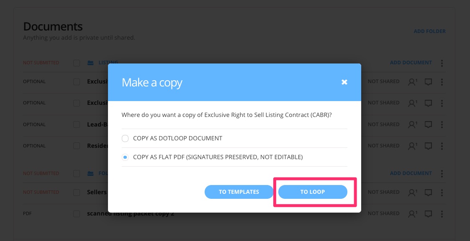Click the Listing folder icon
Viewport: 470px width, 241px height.
[x=90, y=63]
